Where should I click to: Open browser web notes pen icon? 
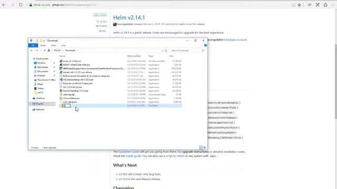[318, 5]
